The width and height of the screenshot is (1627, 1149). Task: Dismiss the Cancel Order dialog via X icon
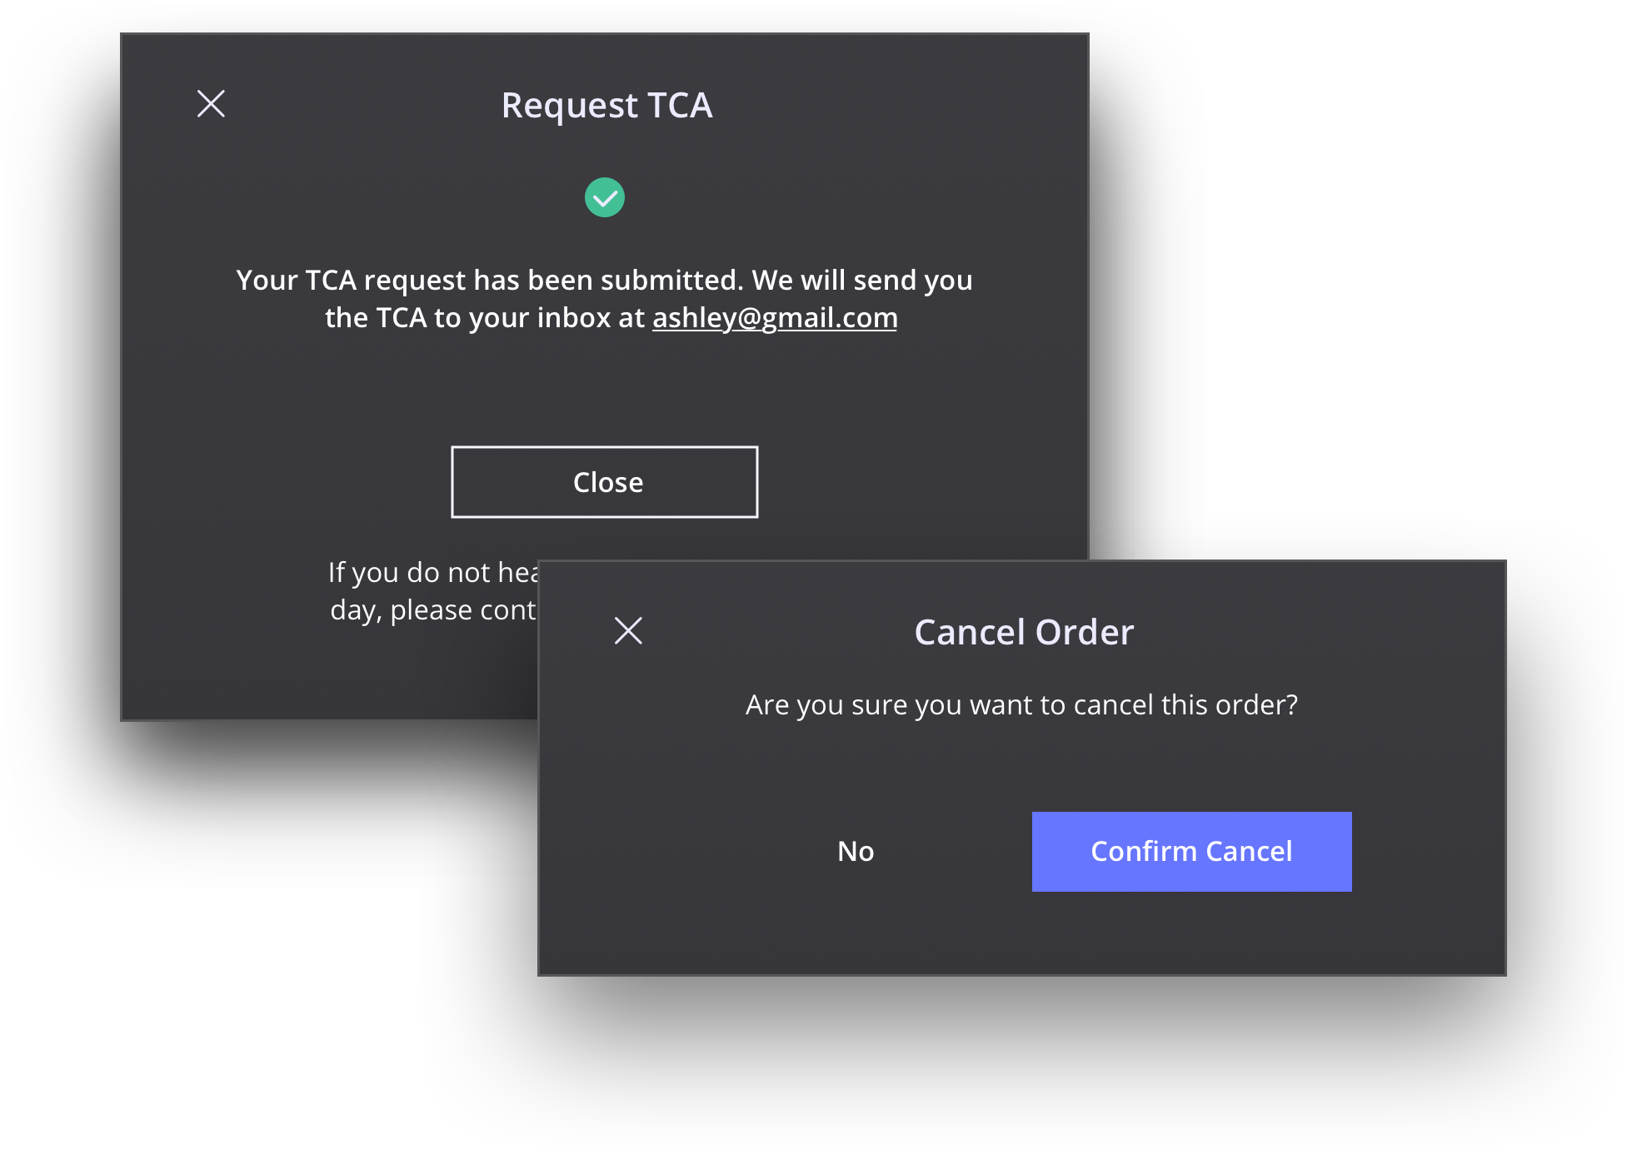tap(628, 631)
